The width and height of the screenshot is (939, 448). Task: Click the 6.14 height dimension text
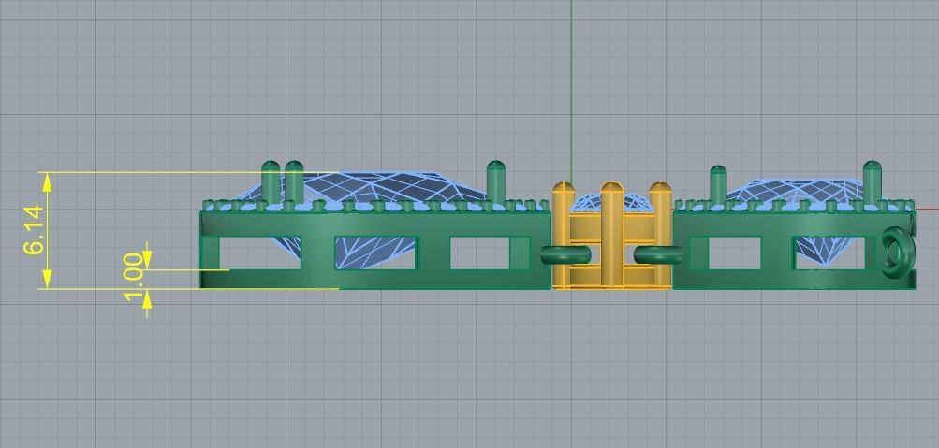tap(34, 230)
